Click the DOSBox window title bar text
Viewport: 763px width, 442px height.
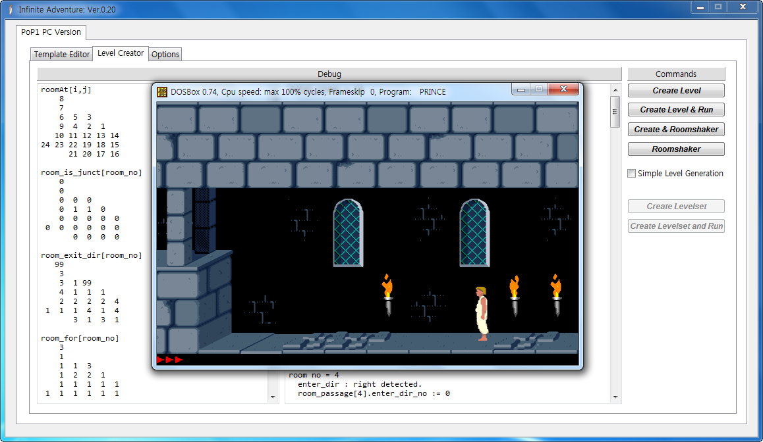[x=308, y=92]
